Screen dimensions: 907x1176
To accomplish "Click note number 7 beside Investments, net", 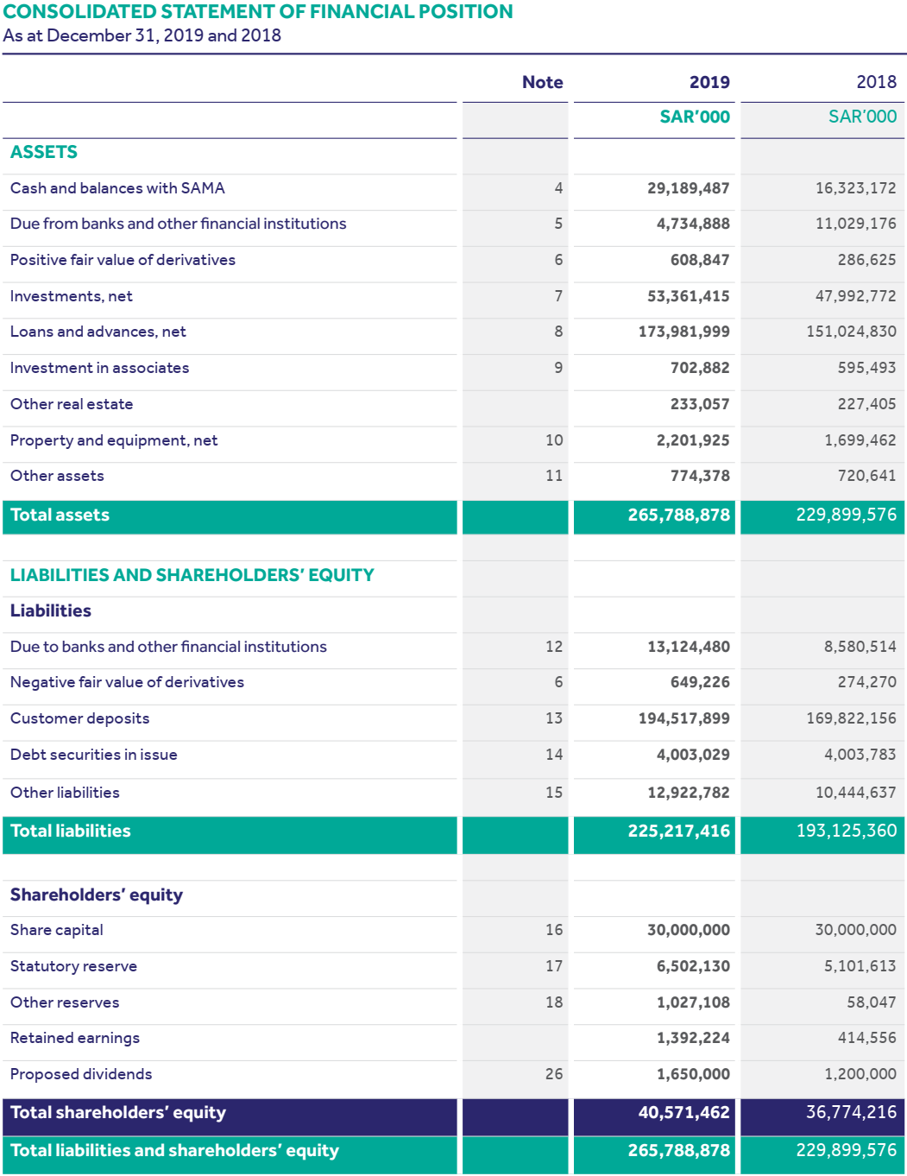I will [x=558, y=296].
